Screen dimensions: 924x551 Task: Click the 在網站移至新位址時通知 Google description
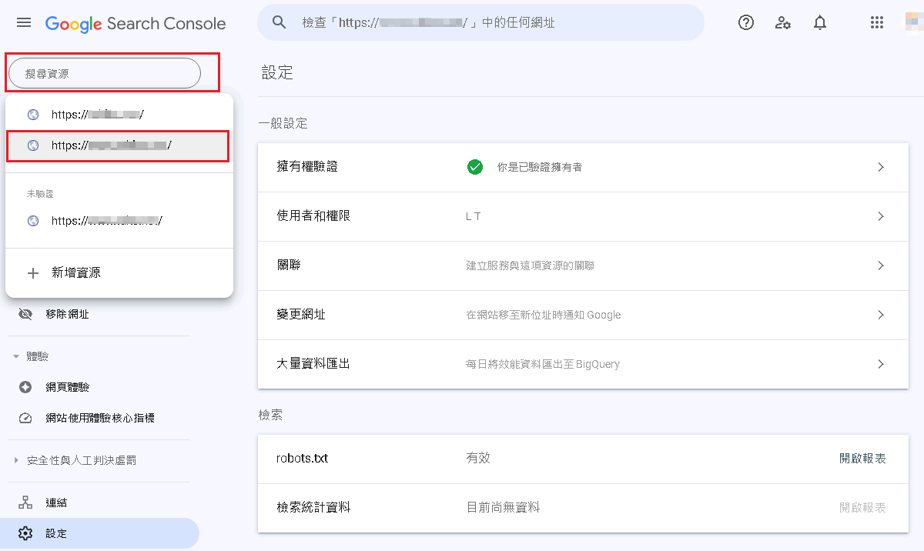544,315
